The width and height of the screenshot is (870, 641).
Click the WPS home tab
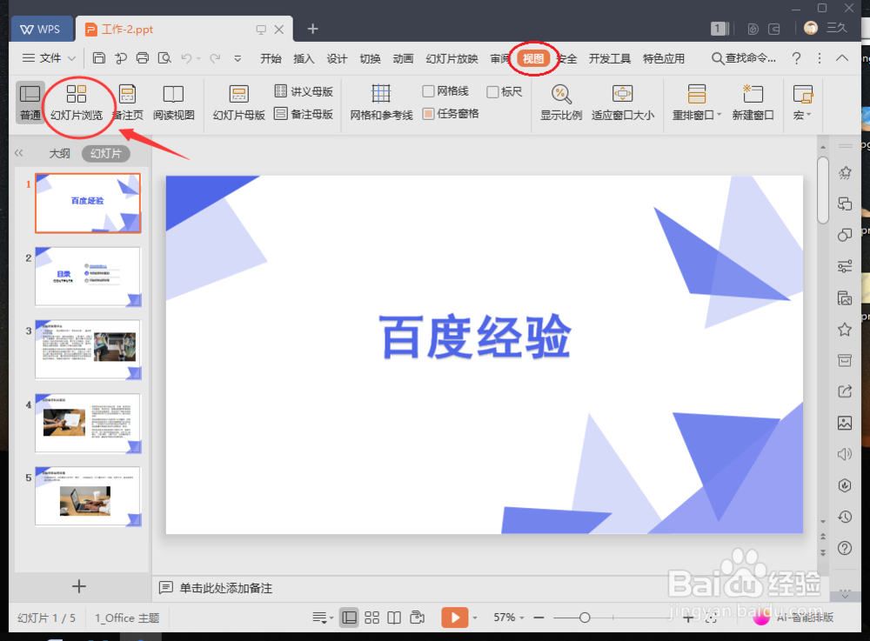point(42,29)
